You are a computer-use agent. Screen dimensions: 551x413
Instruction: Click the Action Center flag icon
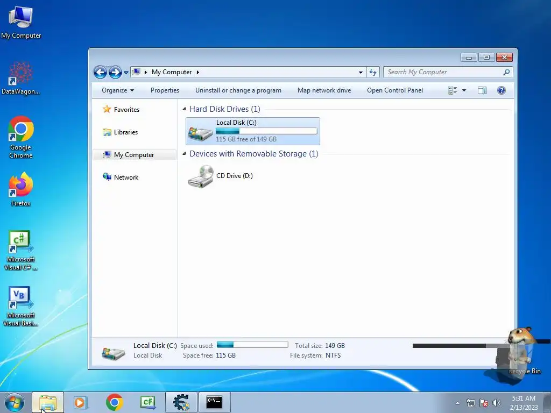[484, 403]
